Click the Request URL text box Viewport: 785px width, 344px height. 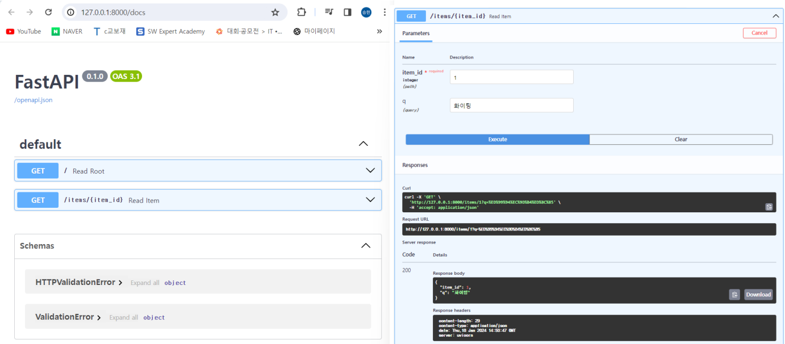point(589,229)
